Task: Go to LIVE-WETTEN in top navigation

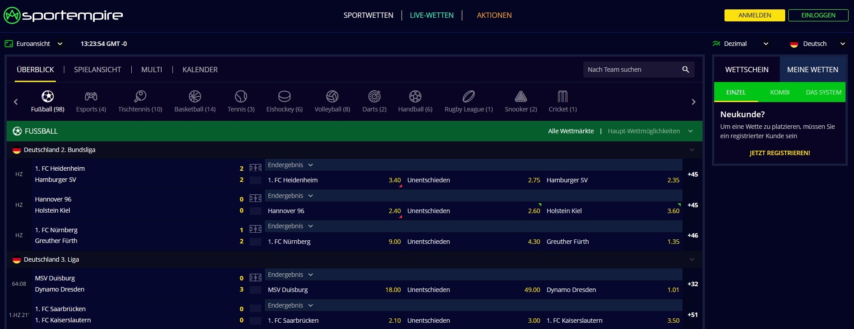Action: [431, 15]
